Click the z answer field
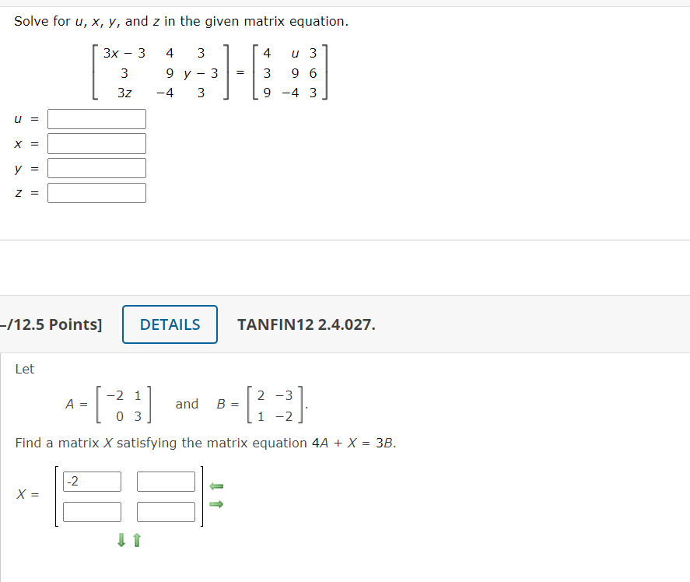Viewport: 690px width, 582px height. click(x=96, y=192)
